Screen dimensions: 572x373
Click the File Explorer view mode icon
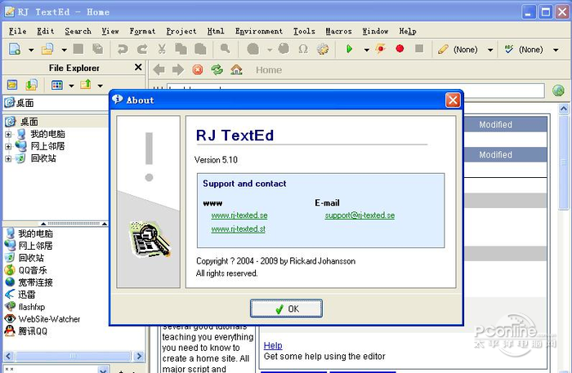pos(57,85)
